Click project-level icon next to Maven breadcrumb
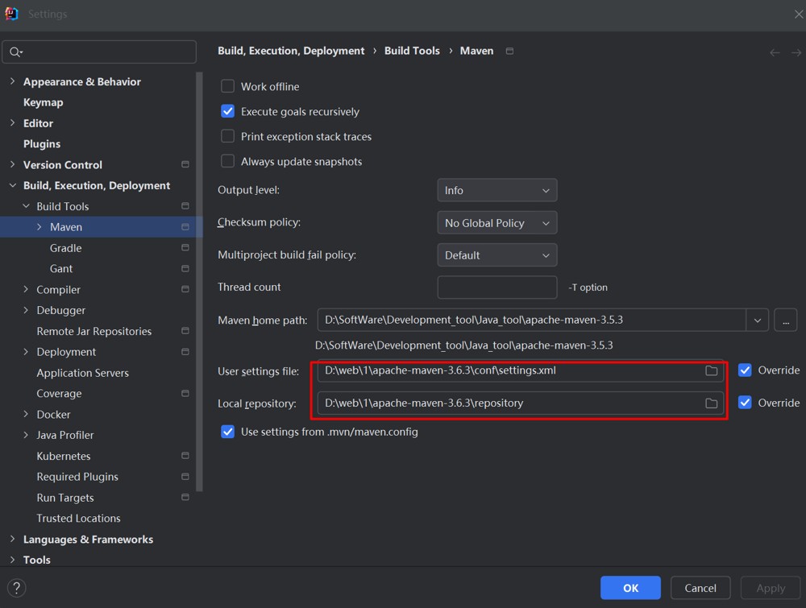Screen dimensions: 806x608 (x=509, y=51)
